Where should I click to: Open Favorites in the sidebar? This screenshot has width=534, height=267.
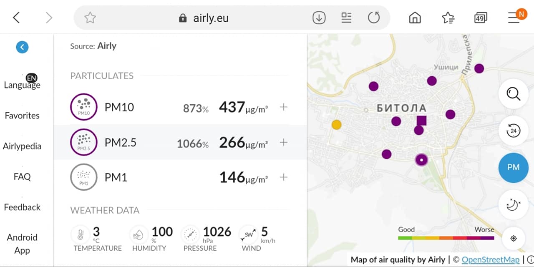[x=22, y=116]
